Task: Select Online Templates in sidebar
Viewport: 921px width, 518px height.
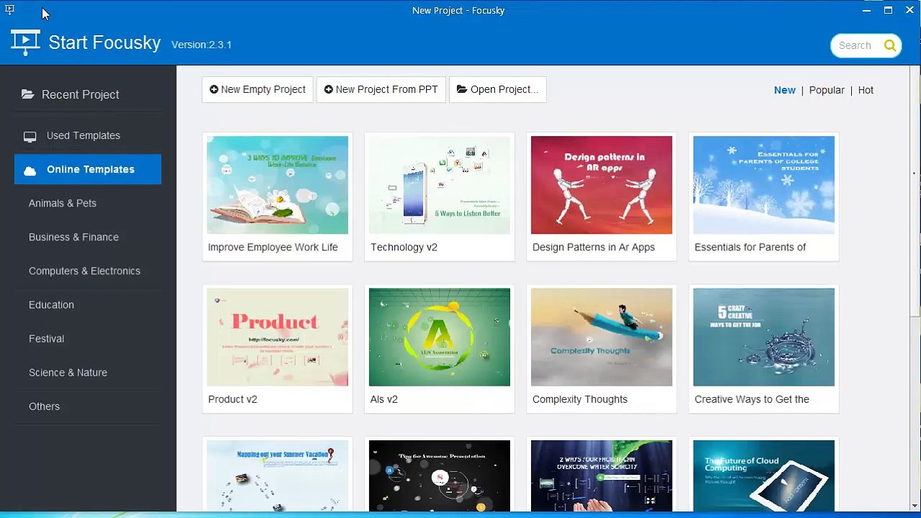Action: click(x=88, y=169)
